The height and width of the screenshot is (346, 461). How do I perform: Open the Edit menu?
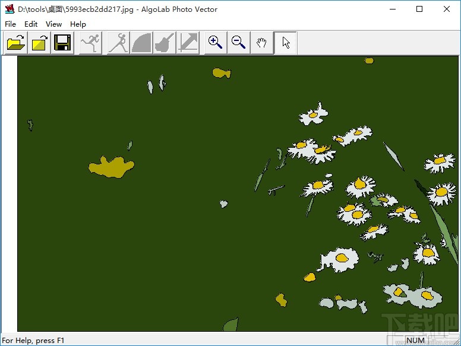31,24
